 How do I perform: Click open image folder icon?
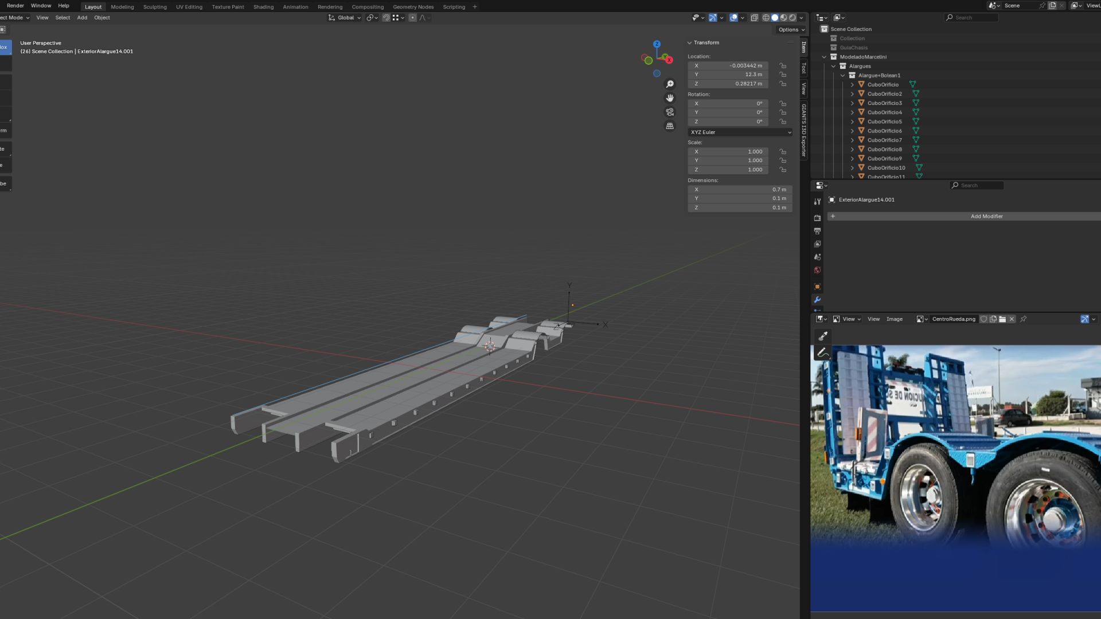pyautogui.click(x=1002, y=319)
